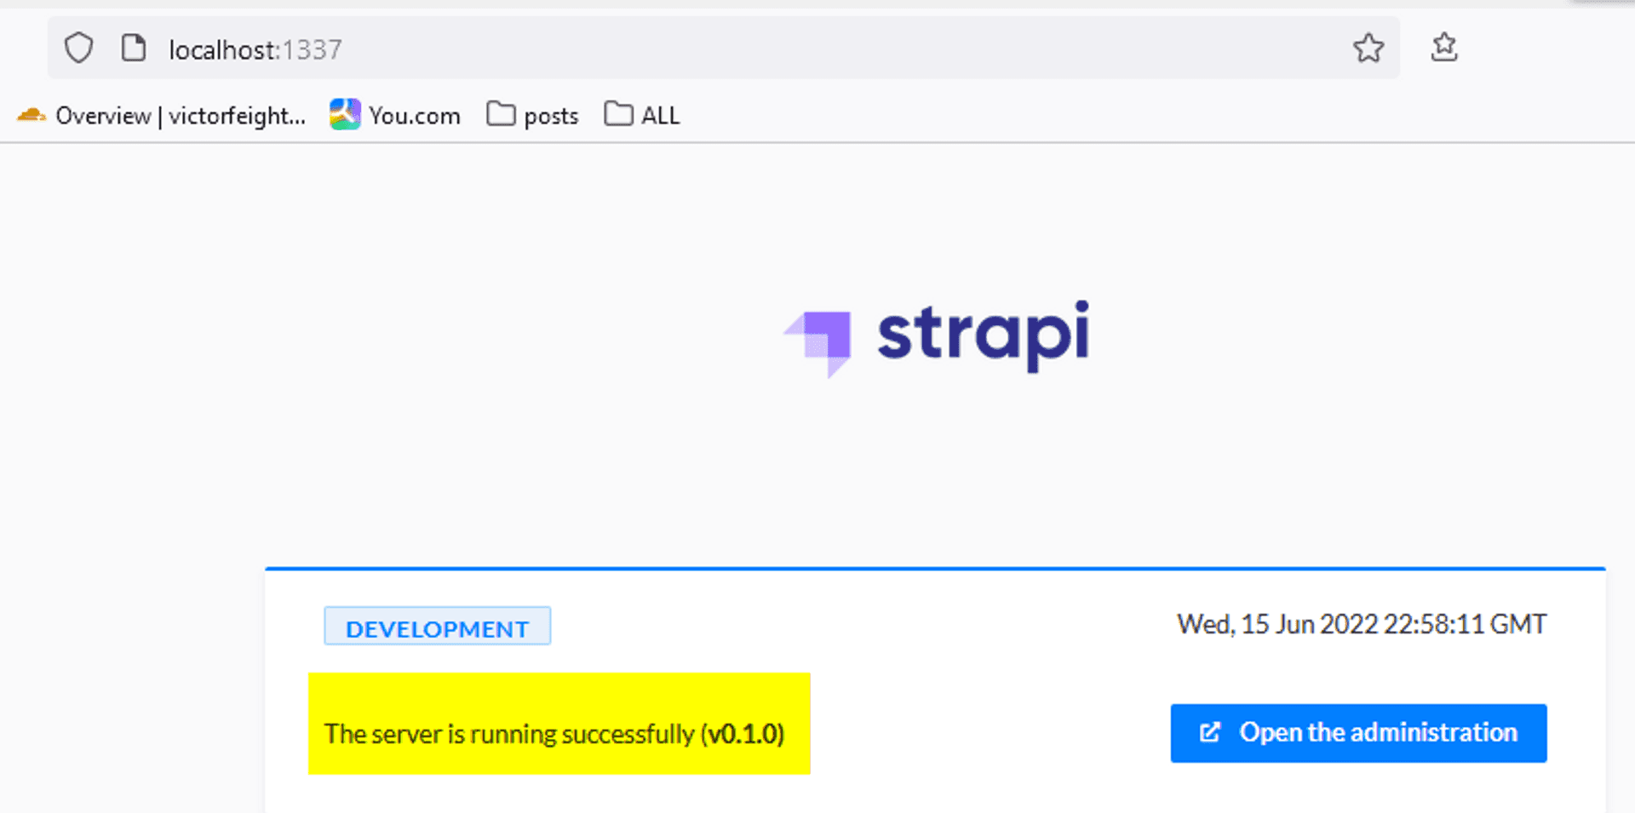Click the purple Strapi logo mark

coord(821,341)
